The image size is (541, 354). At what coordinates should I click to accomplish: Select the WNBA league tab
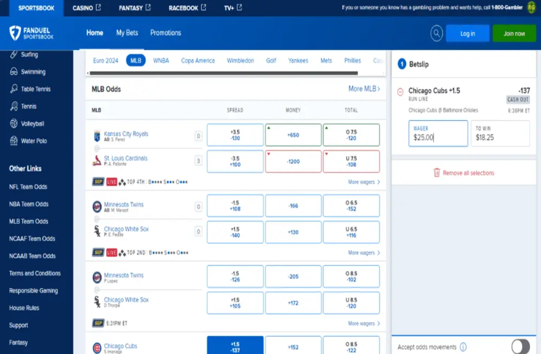(x=161, y=60)
